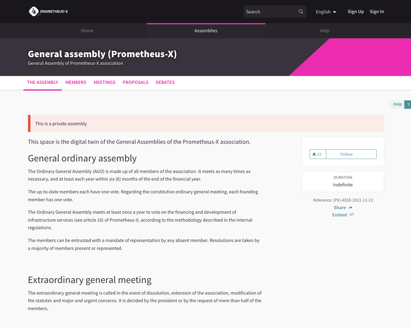The width and height of the screenshot is (411, 328).
Task: Click the 'Indefinite' duration value
Action: click(x=343, y=185)
